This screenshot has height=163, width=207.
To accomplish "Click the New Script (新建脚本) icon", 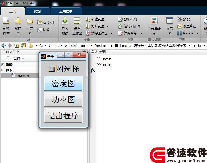I will [x=6, y=21].
